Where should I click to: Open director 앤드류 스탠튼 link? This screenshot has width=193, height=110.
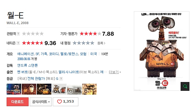(x=27, y=65)
